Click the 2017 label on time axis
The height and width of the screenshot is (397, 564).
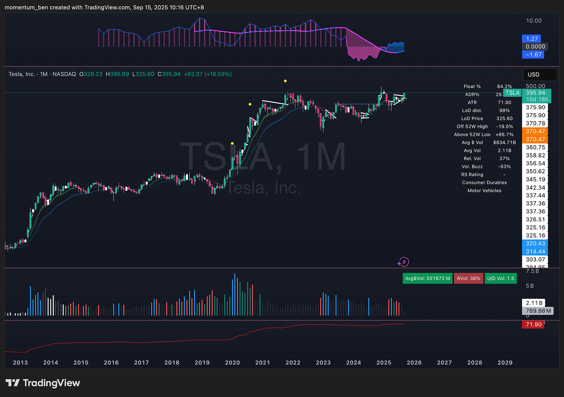141,363
